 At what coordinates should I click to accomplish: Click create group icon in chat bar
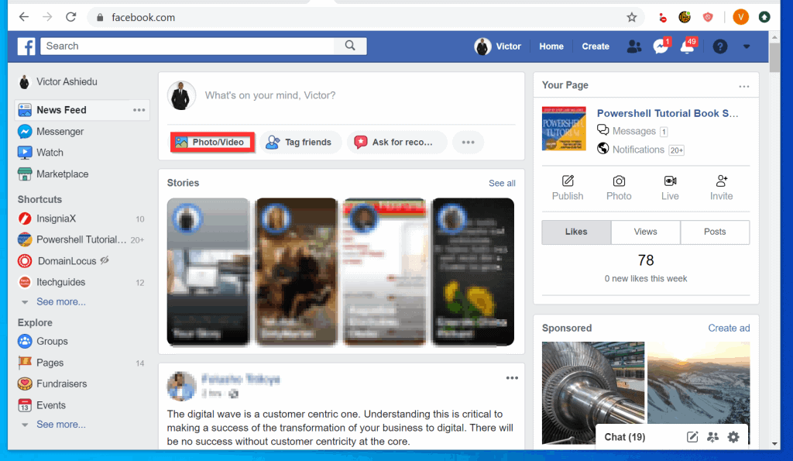[712, 437]
